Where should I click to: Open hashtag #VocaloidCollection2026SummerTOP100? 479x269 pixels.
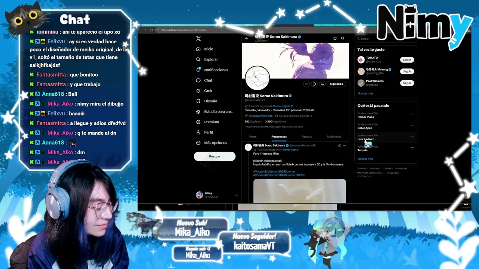click(280, 175)
